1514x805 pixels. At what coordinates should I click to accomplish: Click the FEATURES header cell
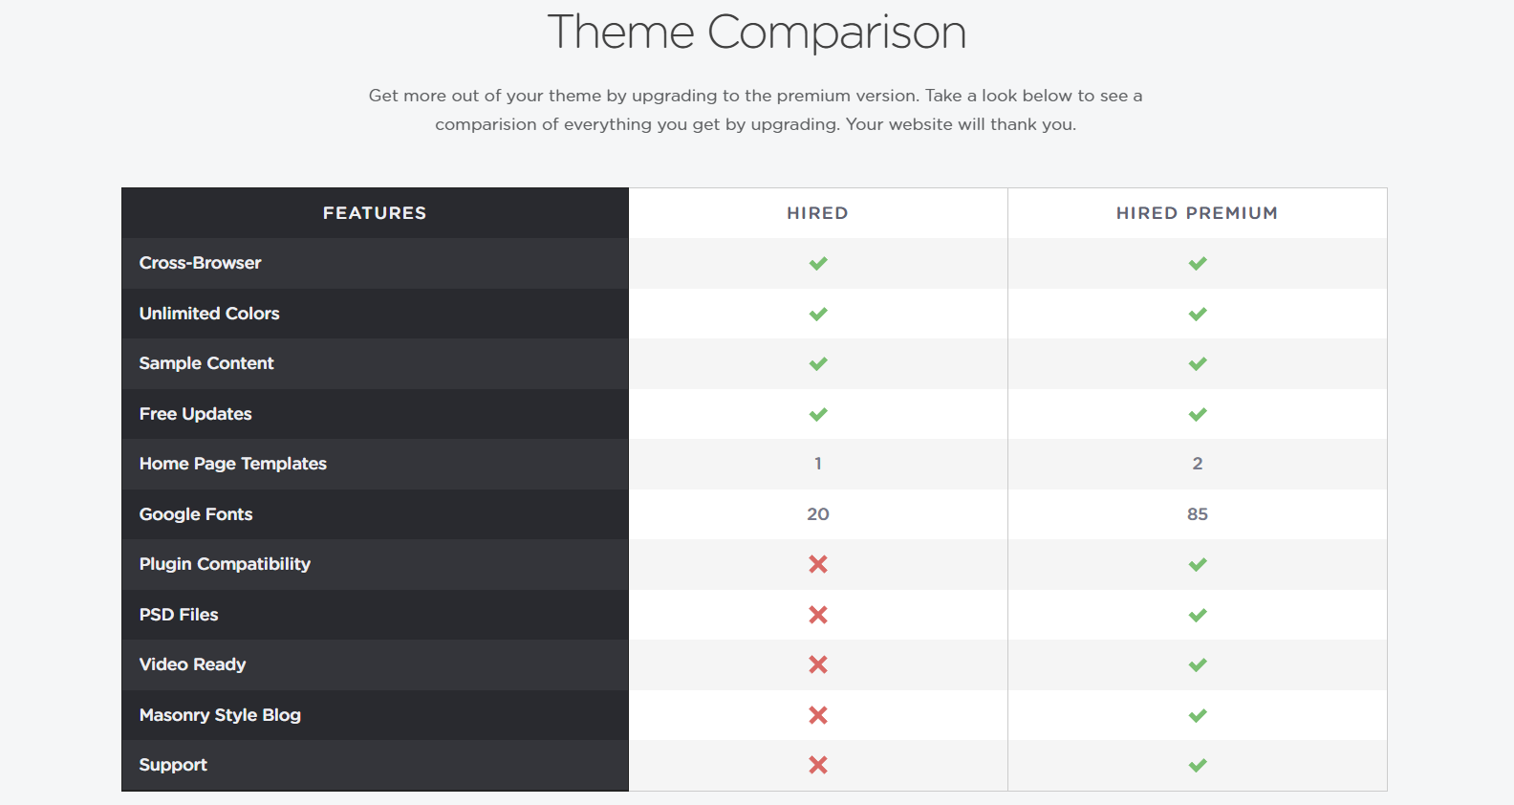tap(375, 213)
